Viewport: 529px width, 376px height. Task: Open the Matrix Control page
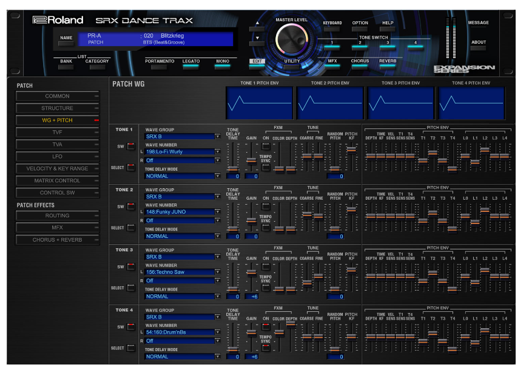pos(58,181)
